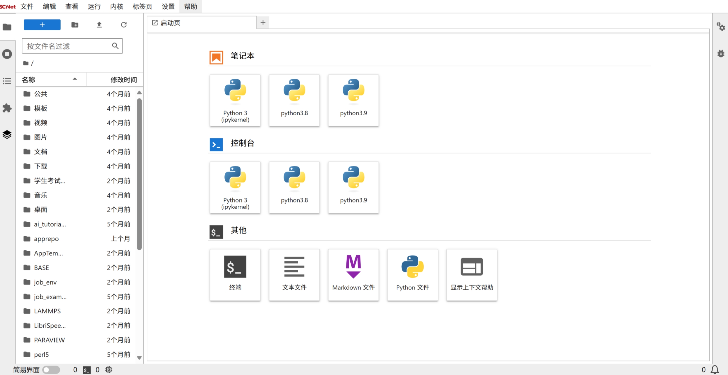Toggle the 简易界面 simple mode switch
The width and height of the screenshot is (728, 375).
point(51,370)
